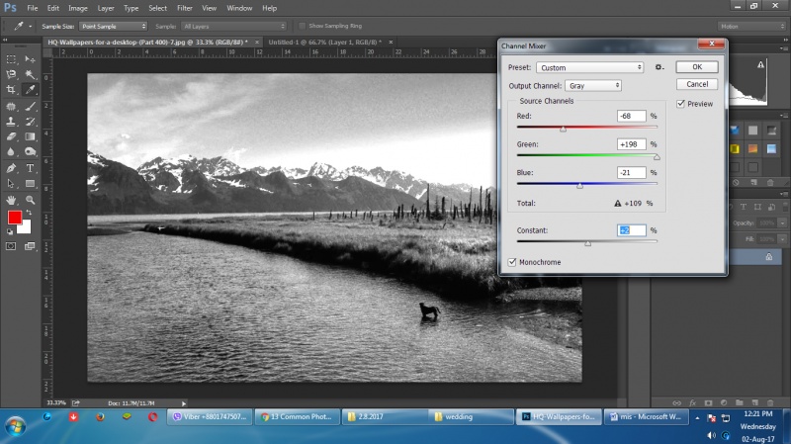Choose the Hand tool
Viewport: 791px width, 444px height.
(11, 199)
